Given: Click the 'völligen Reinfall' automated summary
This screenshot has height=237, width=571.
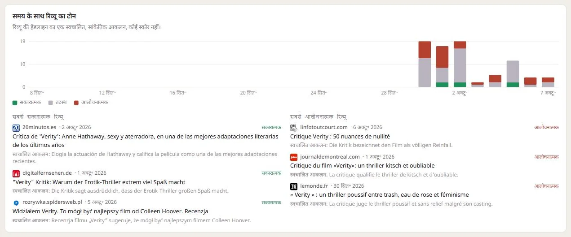Looking at the screenshot, I should [x=371, y=145].
